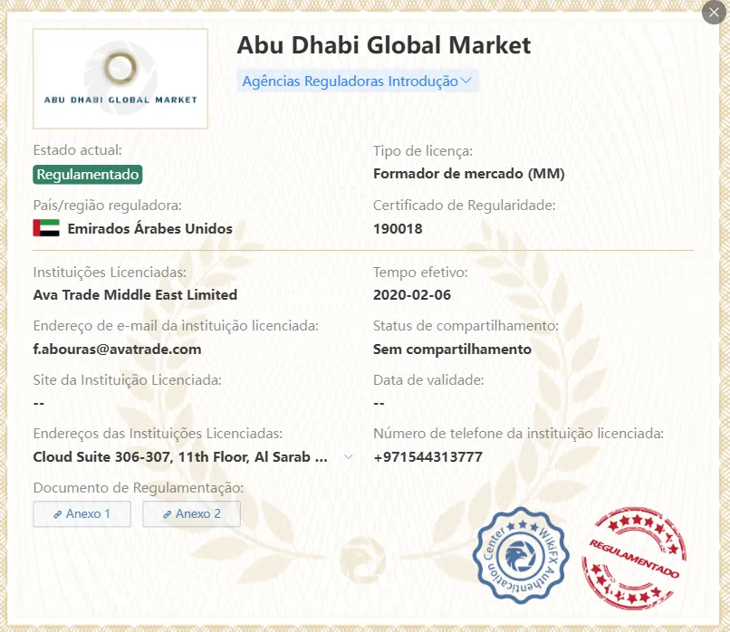
Task: Click the UAE flag icon
Action: [x=46, y=228]
